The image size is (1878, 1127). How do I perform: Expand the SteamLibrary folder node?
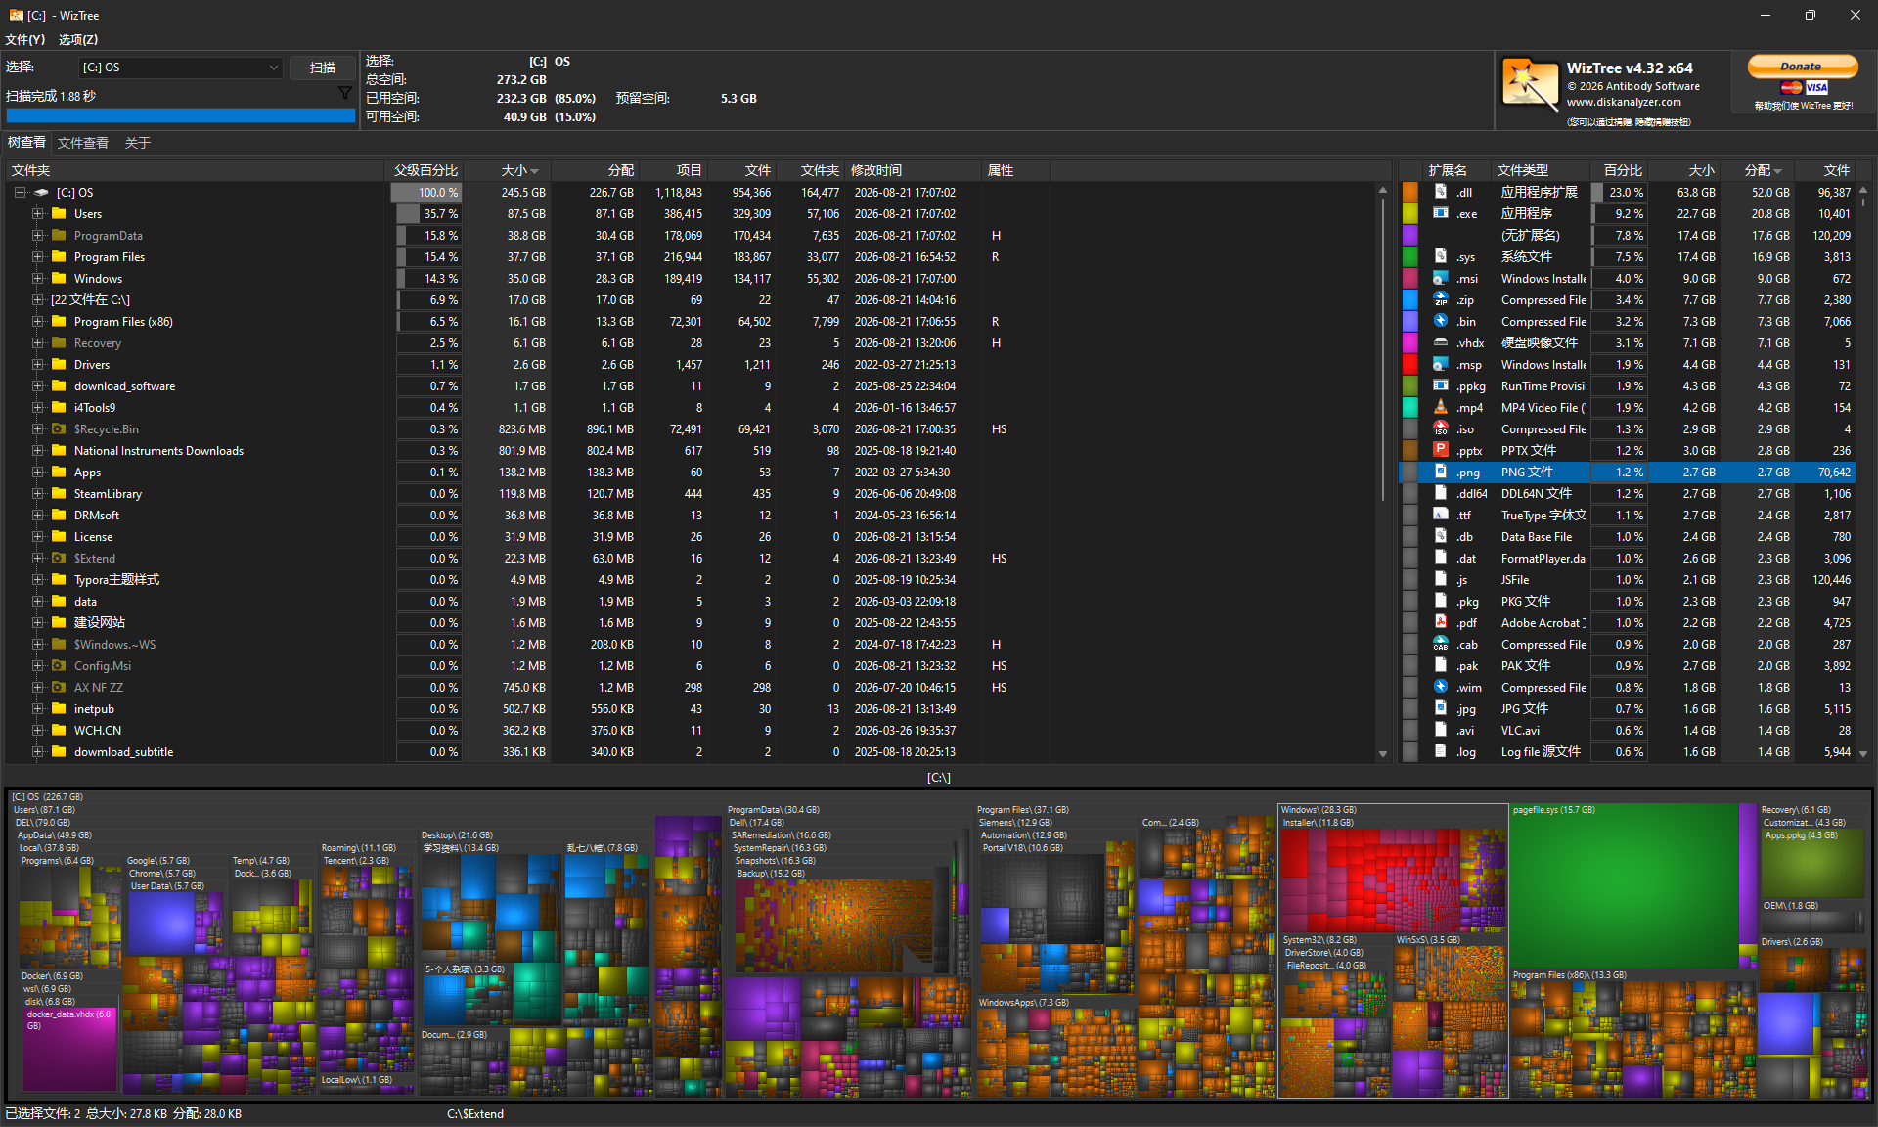(38, 493)
